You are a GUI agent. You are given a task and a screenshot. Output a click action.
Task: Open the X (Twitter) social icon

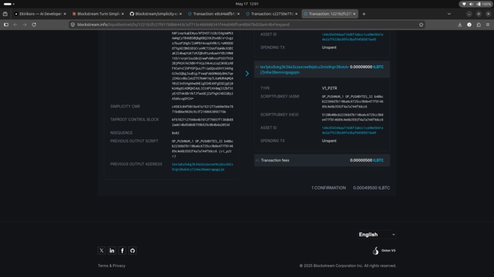(x=102, y=251)
